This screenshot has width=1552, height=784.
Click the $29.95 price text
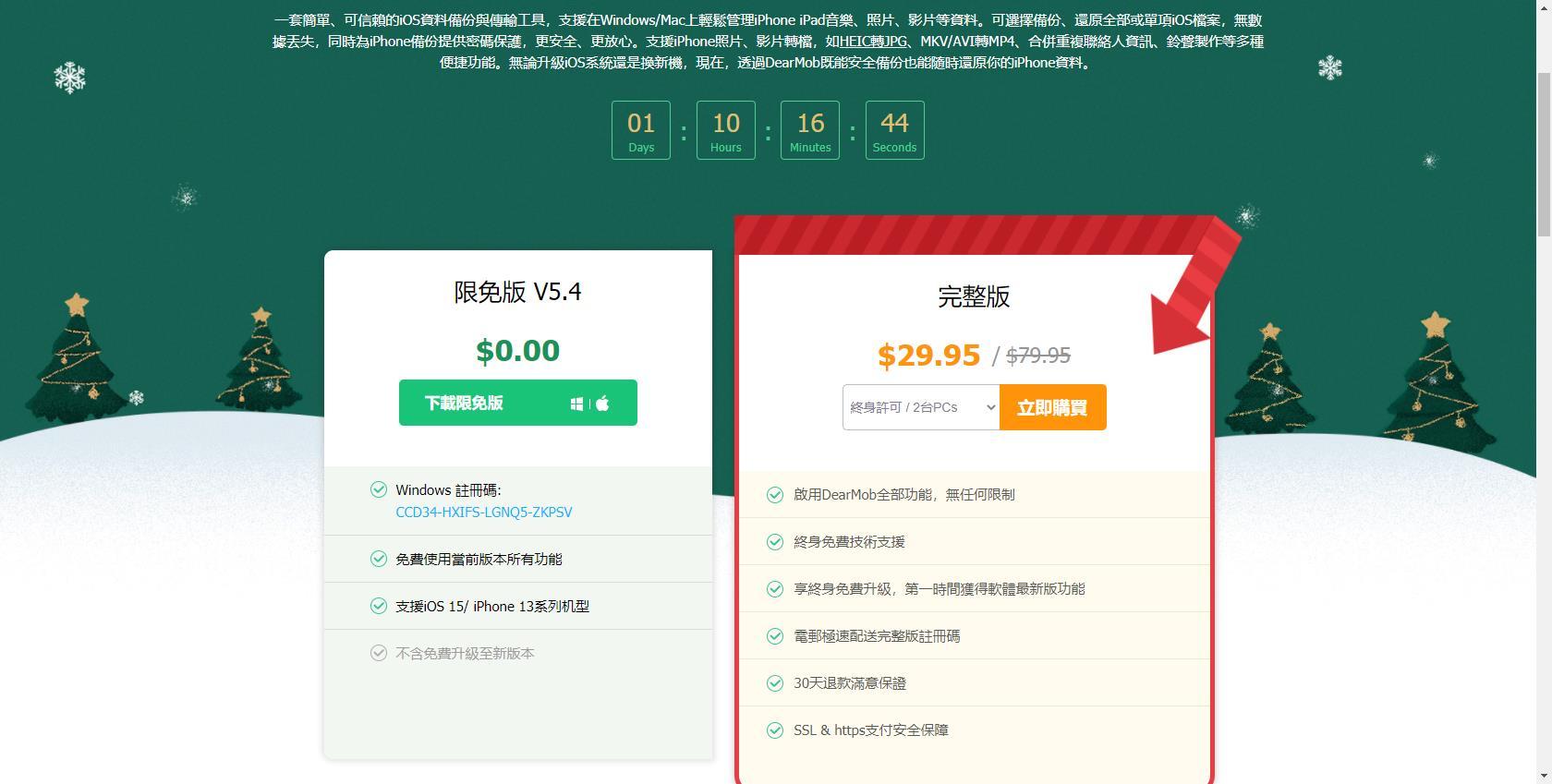[x=928, y=356]
